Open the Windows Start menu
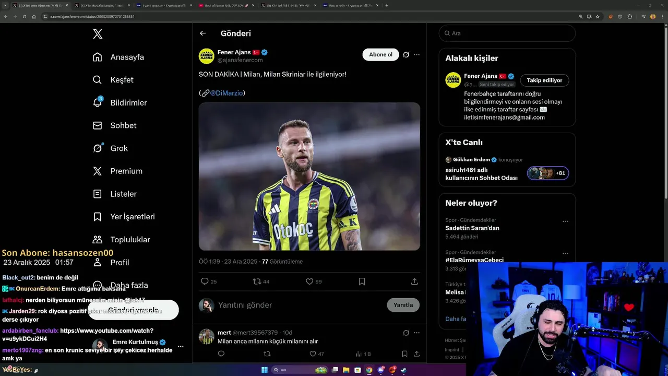This screenshot has width=668, height=376. click(265, 370)
